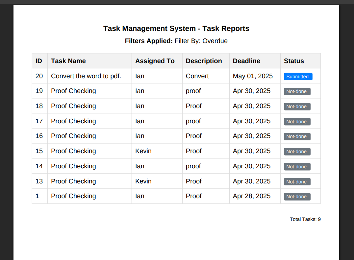The height and width of the screenshot is (260, 354).
Task: Click the Filters Applied: Overdue label
Action: pos(176,41)
